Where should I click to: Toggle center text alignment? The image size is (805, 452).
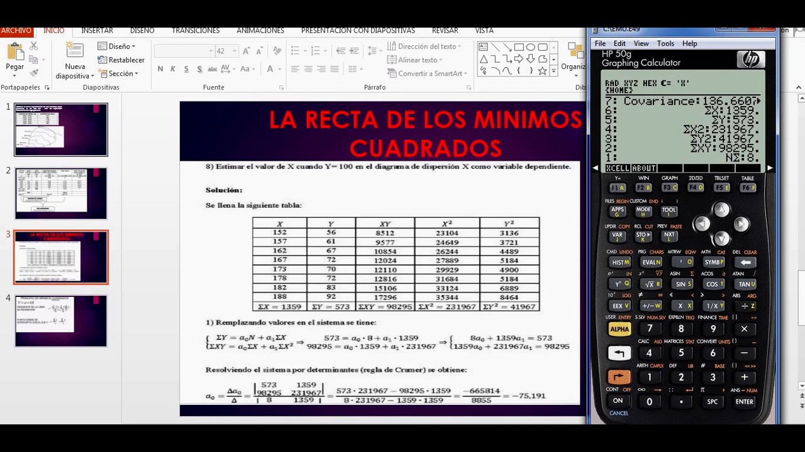pyautogui.click(x=308, y=69)
